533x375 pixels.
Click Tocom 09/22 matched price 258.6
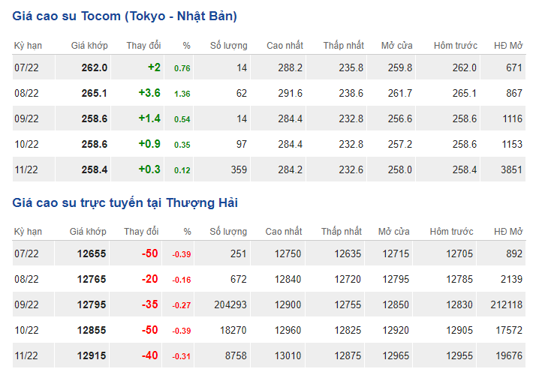coord(94,118)
